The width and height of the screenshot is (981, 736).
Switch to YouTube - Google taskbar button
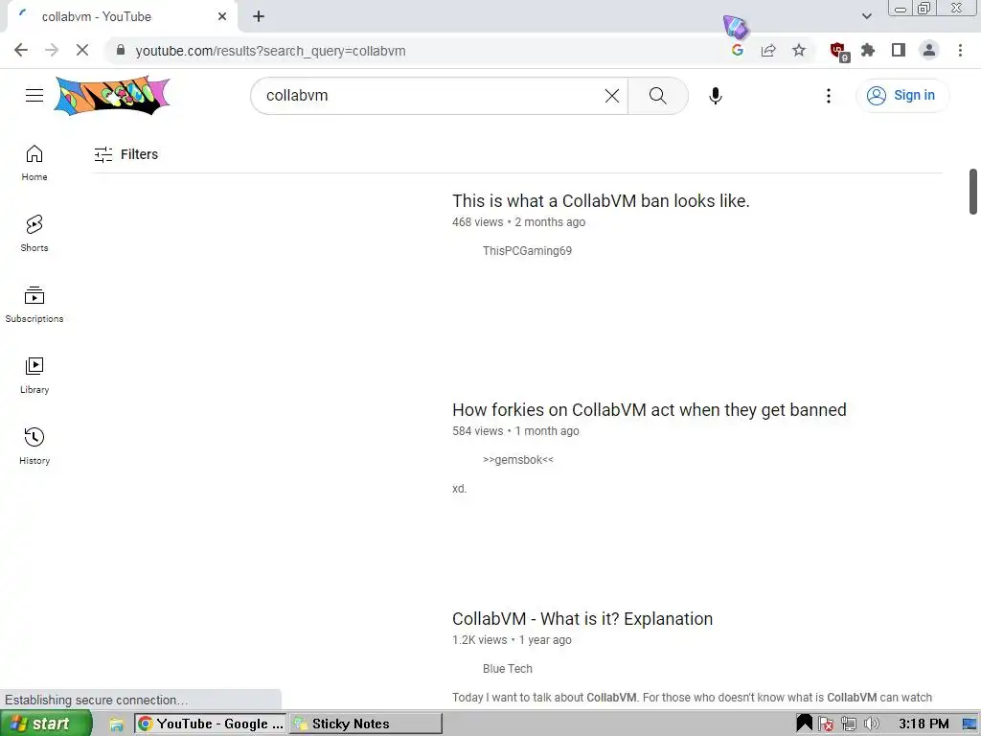point(211,724)
